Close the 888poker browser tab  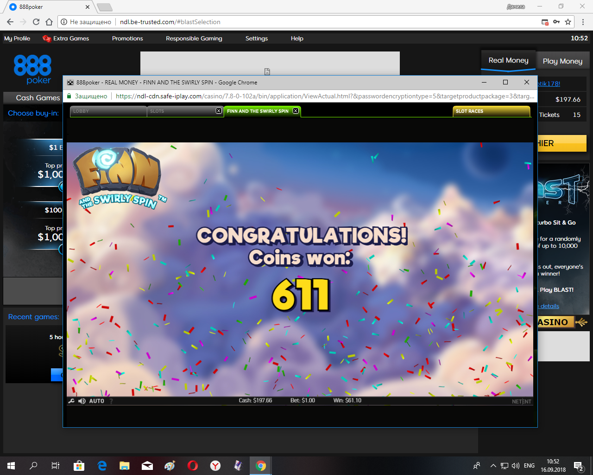pyautogui.click(x=88, y=7)
